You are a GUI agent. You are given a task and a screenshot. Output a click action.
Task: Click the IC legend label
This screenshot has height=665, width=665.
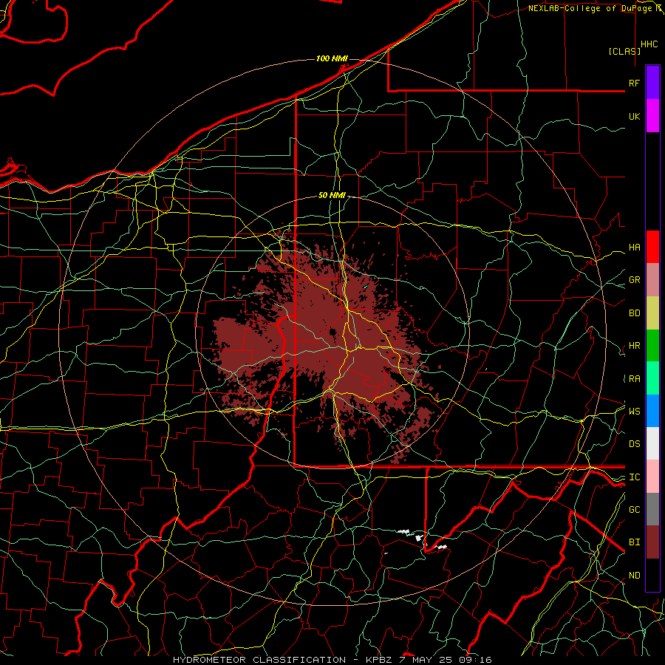(x=635, y=477)
